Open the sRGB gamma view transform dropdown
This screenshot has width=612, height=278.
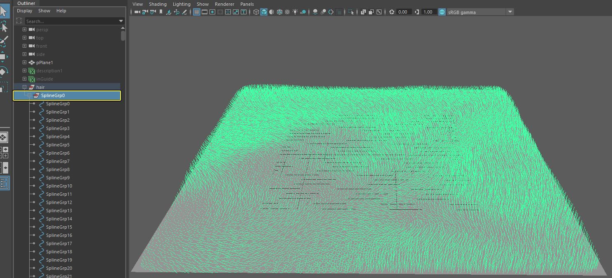[510, 12]
